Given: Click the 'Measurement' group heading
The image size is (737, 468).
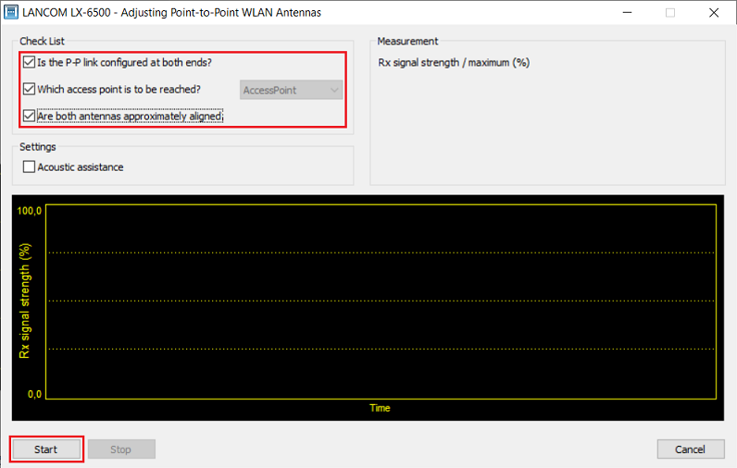Looking at the screenshot, I should 407,42.
